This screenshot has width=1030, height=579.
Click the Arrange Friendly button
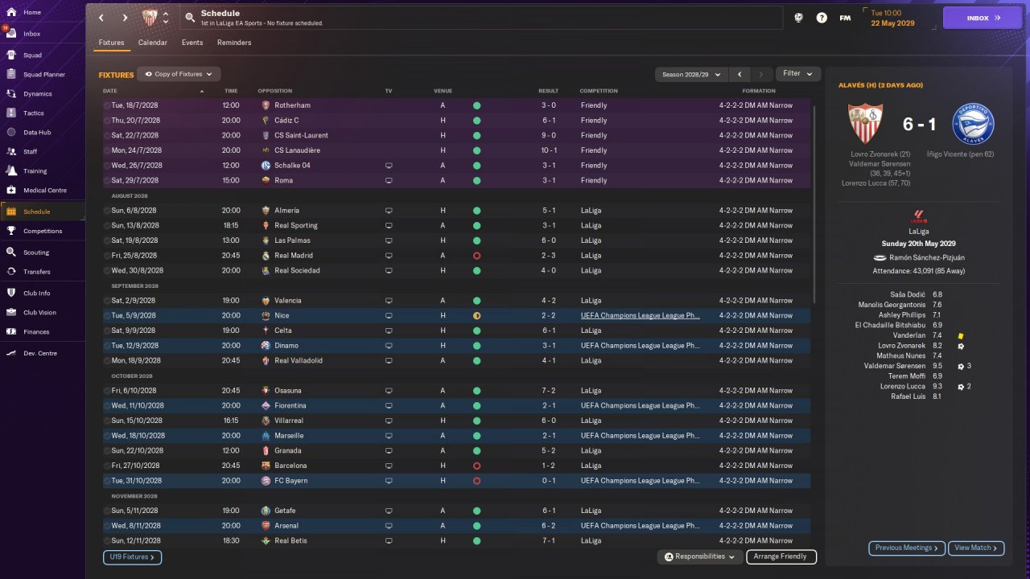coord(781,556)
